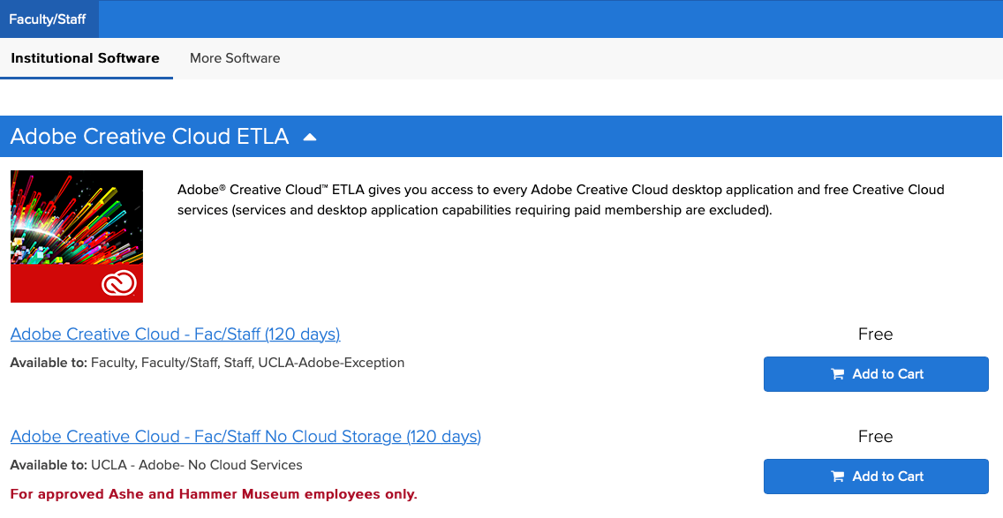Click the Free price for Fac/Staff (120 days)

coord(875,334)
